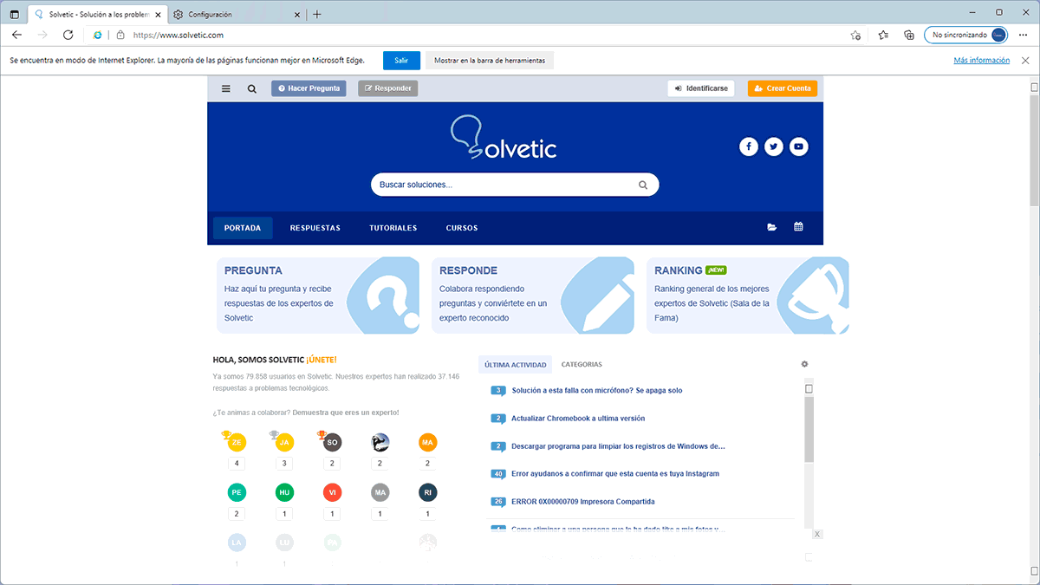1040x585 pixels.
Task: Open the Collections icon
Action: 908,35
